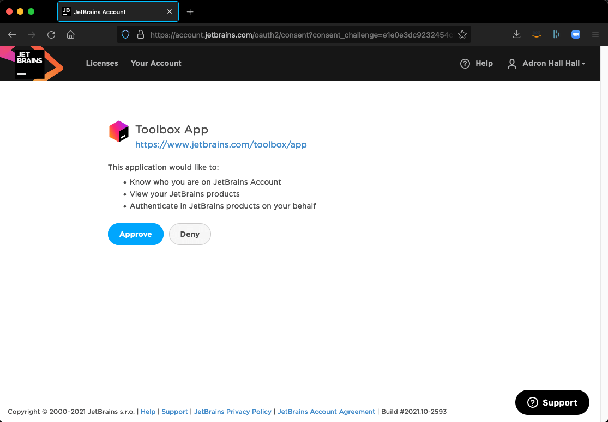Open the jetbrains.com/toolbox/app link
Image resolution: width=608 pixels, height=422 pixels.
221,145
